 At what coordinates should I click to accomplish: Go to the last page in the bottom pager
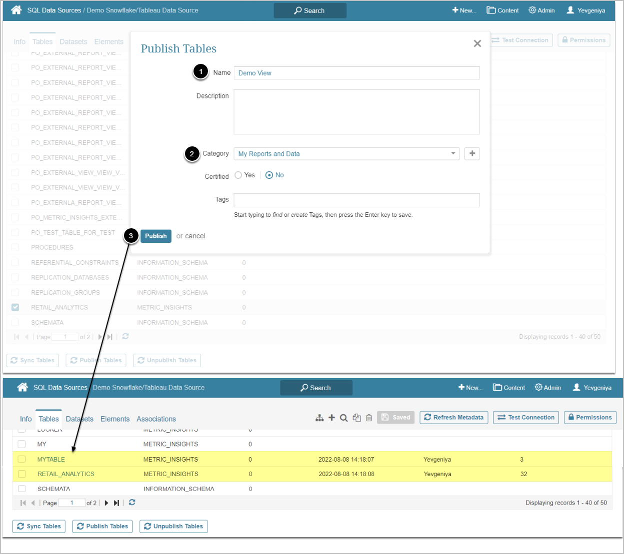[116, 503]
